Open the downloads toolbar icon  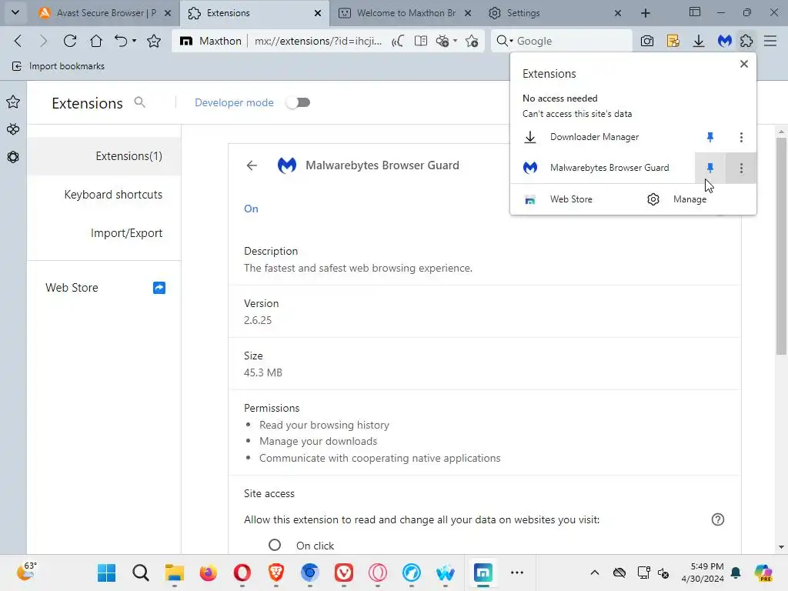pos(699,41)
